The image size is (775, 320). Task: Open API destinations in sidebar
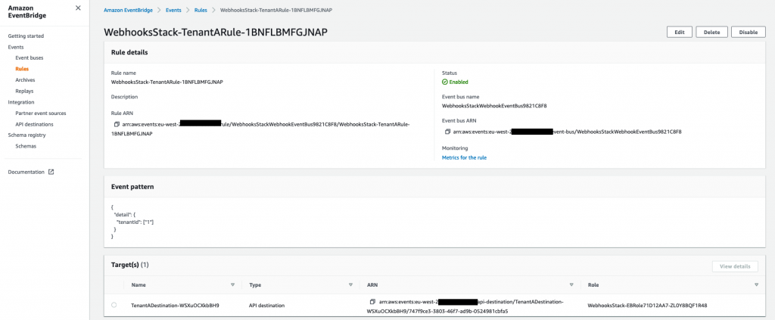pyautogui.click(x=34, y=124)
